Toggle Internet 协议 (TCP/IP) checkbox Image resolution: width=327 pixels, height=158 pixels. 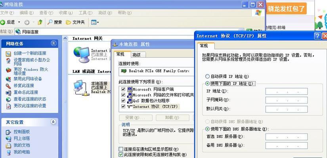pos(123,106)
